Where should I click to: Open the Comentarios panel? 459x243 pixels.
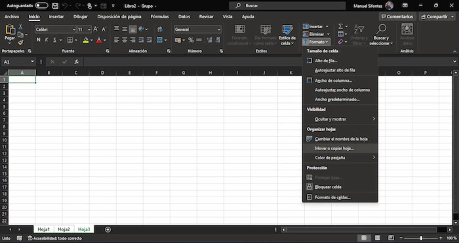[x=397, y=16]
